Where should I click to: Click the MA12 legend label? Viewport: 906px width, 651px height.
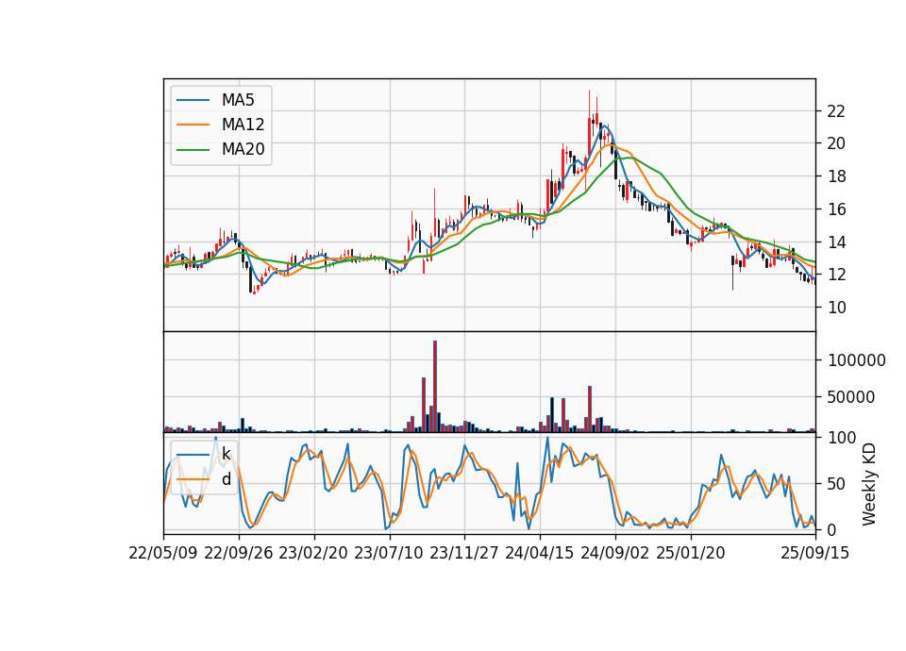click(x=243, y=125)
